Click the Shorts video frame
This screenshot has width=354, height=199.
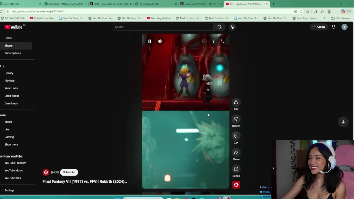[x=186, y=111]
